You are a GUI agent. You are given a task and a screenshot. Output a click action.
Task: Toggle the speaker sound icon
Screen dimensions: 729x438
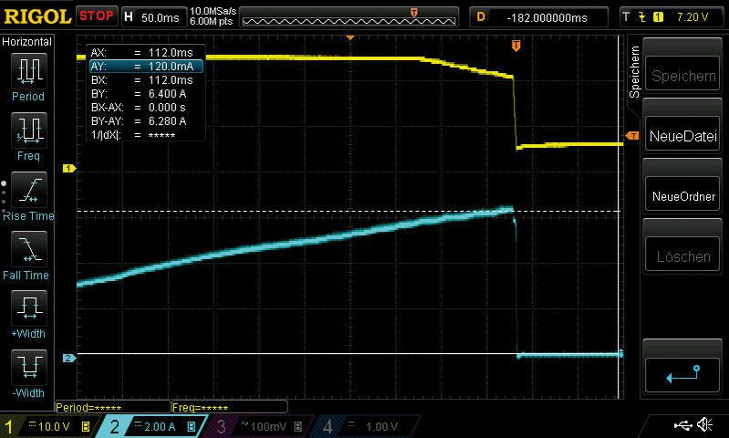coord(705,425)
